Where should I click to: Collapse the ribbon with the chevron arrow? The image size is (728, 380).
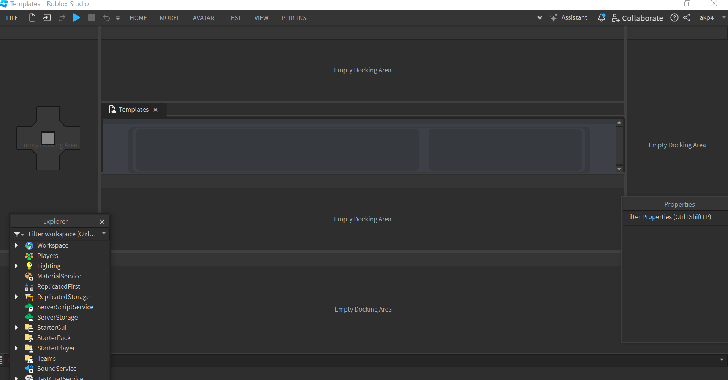[x=540, y=17]
